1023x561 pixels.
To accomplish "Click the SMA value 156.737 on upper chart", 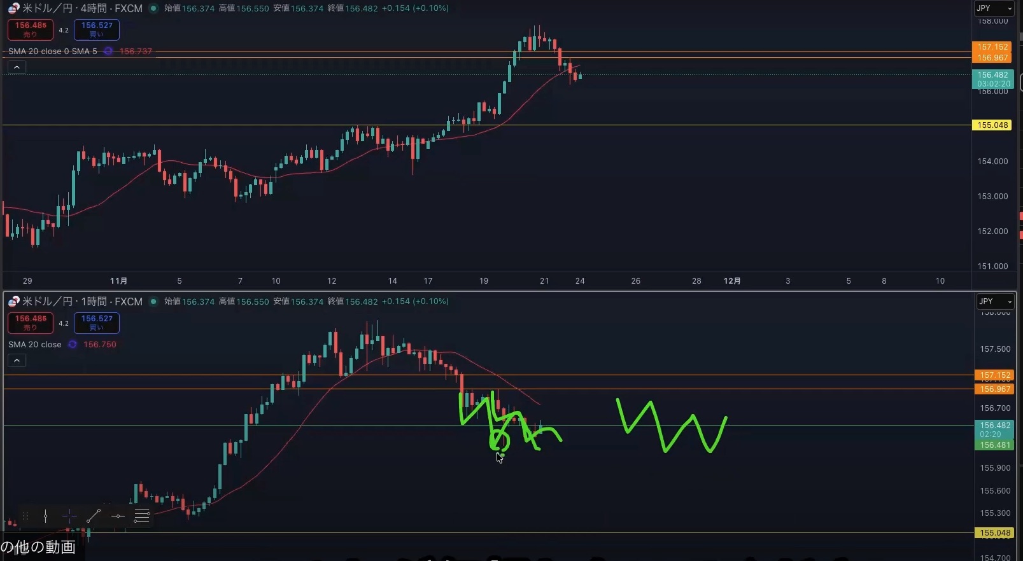I will (x=136, y=51).
